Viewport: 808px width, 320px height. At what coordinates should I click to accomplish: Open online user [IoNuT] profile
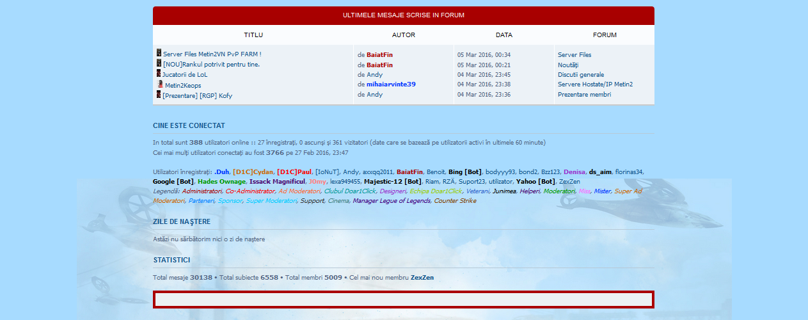327,172
